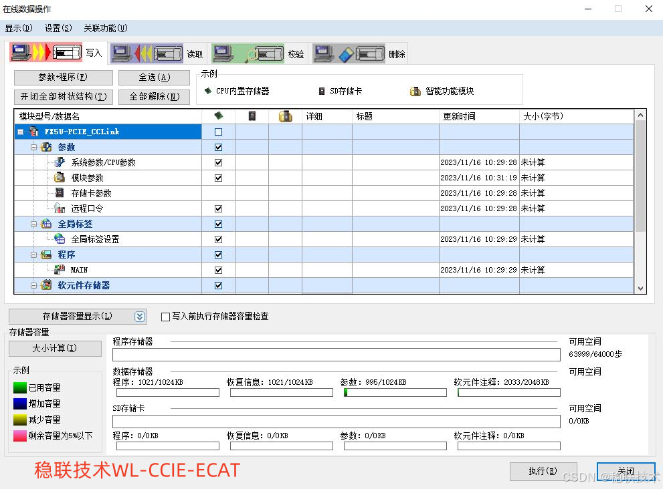
Task: Uncheck 远程口令 checkbox
Action: pyautogui.click(x=218, y=208)
